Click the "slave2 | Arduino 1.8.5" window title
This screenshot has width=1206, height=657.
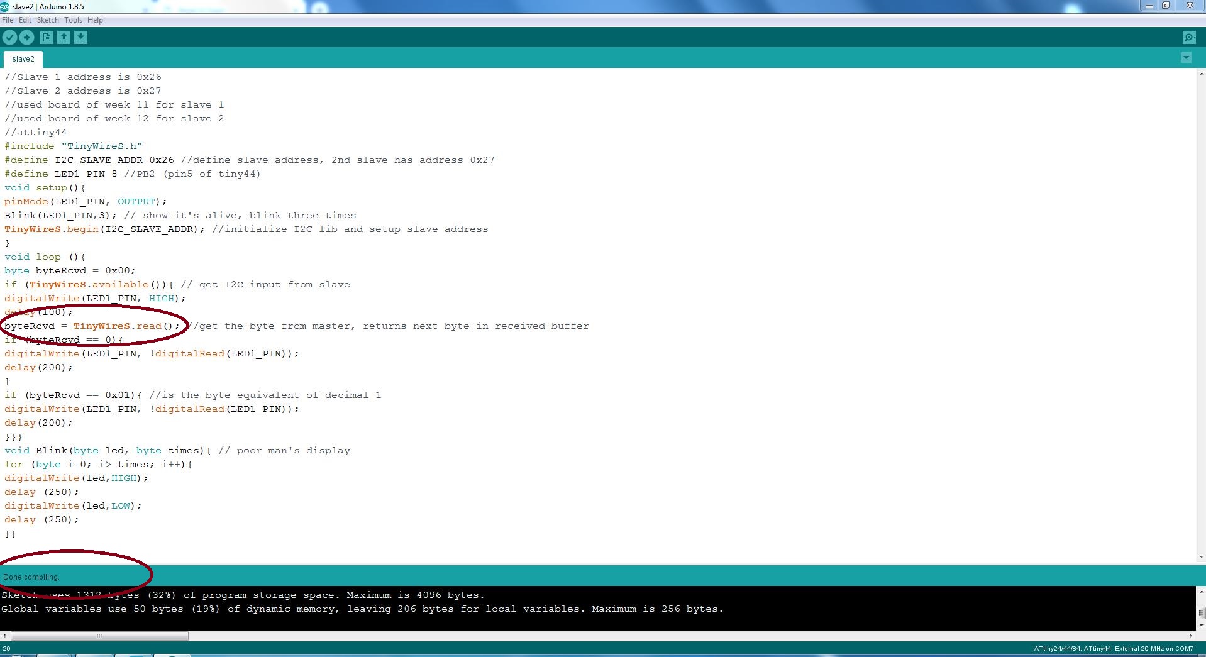(x=48, y=6)
